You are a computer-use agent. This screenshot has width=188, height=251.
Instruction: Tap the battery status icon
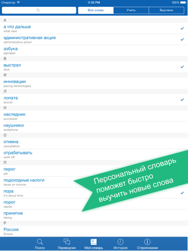point(183,3)
